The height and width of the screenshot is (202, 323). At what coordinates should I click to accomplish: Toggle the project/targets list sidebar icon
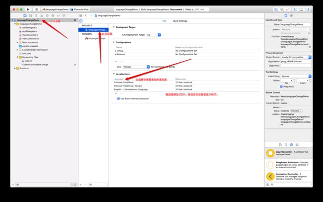pyautogui.click(x=81, y=21)
